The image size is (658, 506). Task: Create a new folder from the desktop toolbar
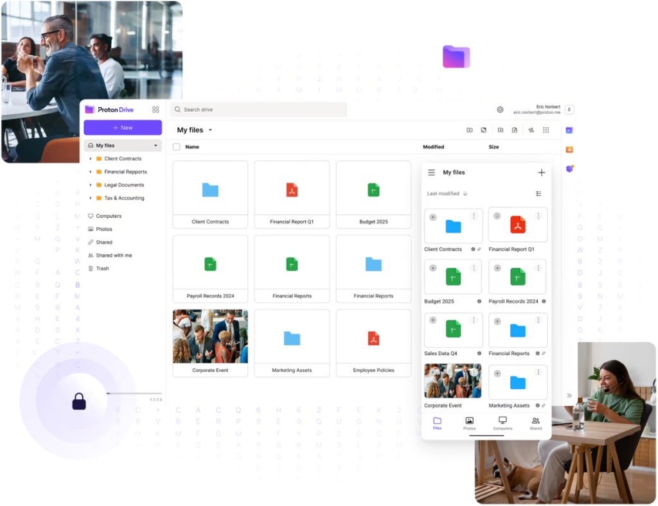[x=470, y=130]
